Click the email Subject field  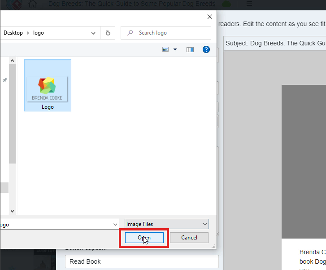(274, 44)
